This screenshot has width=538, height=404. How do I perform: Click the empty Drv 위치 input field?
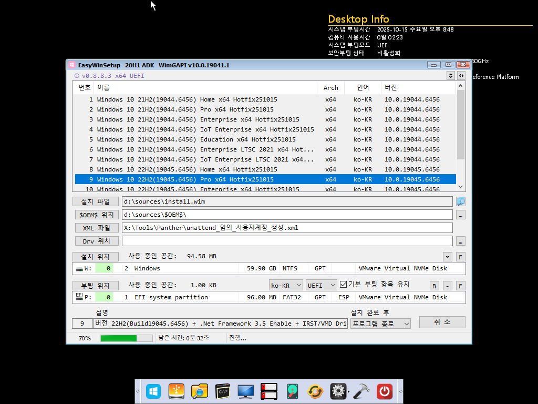[287, 241]
